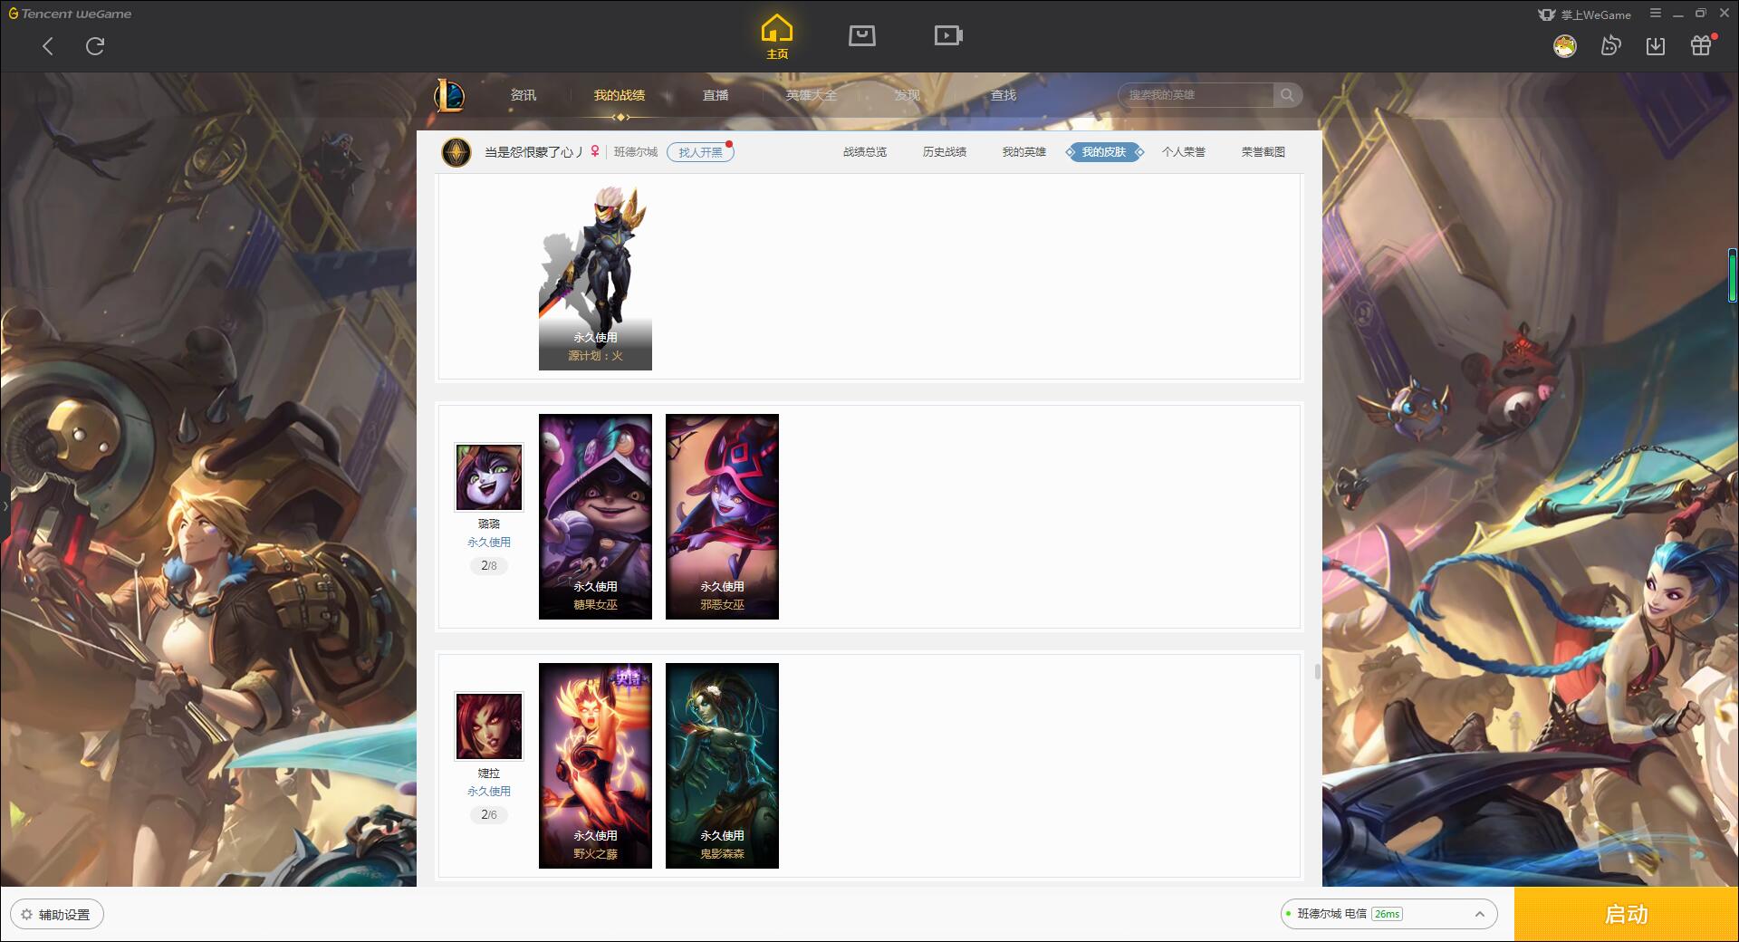Open the store bag icon
Viewport: 1739px width, 942px height.
[862, 36]
